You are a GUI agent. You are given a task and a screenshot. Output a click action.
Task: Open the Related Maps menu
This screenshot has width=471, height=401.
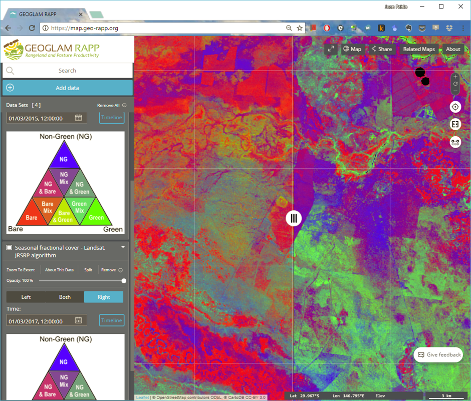[x=419, y=49]
